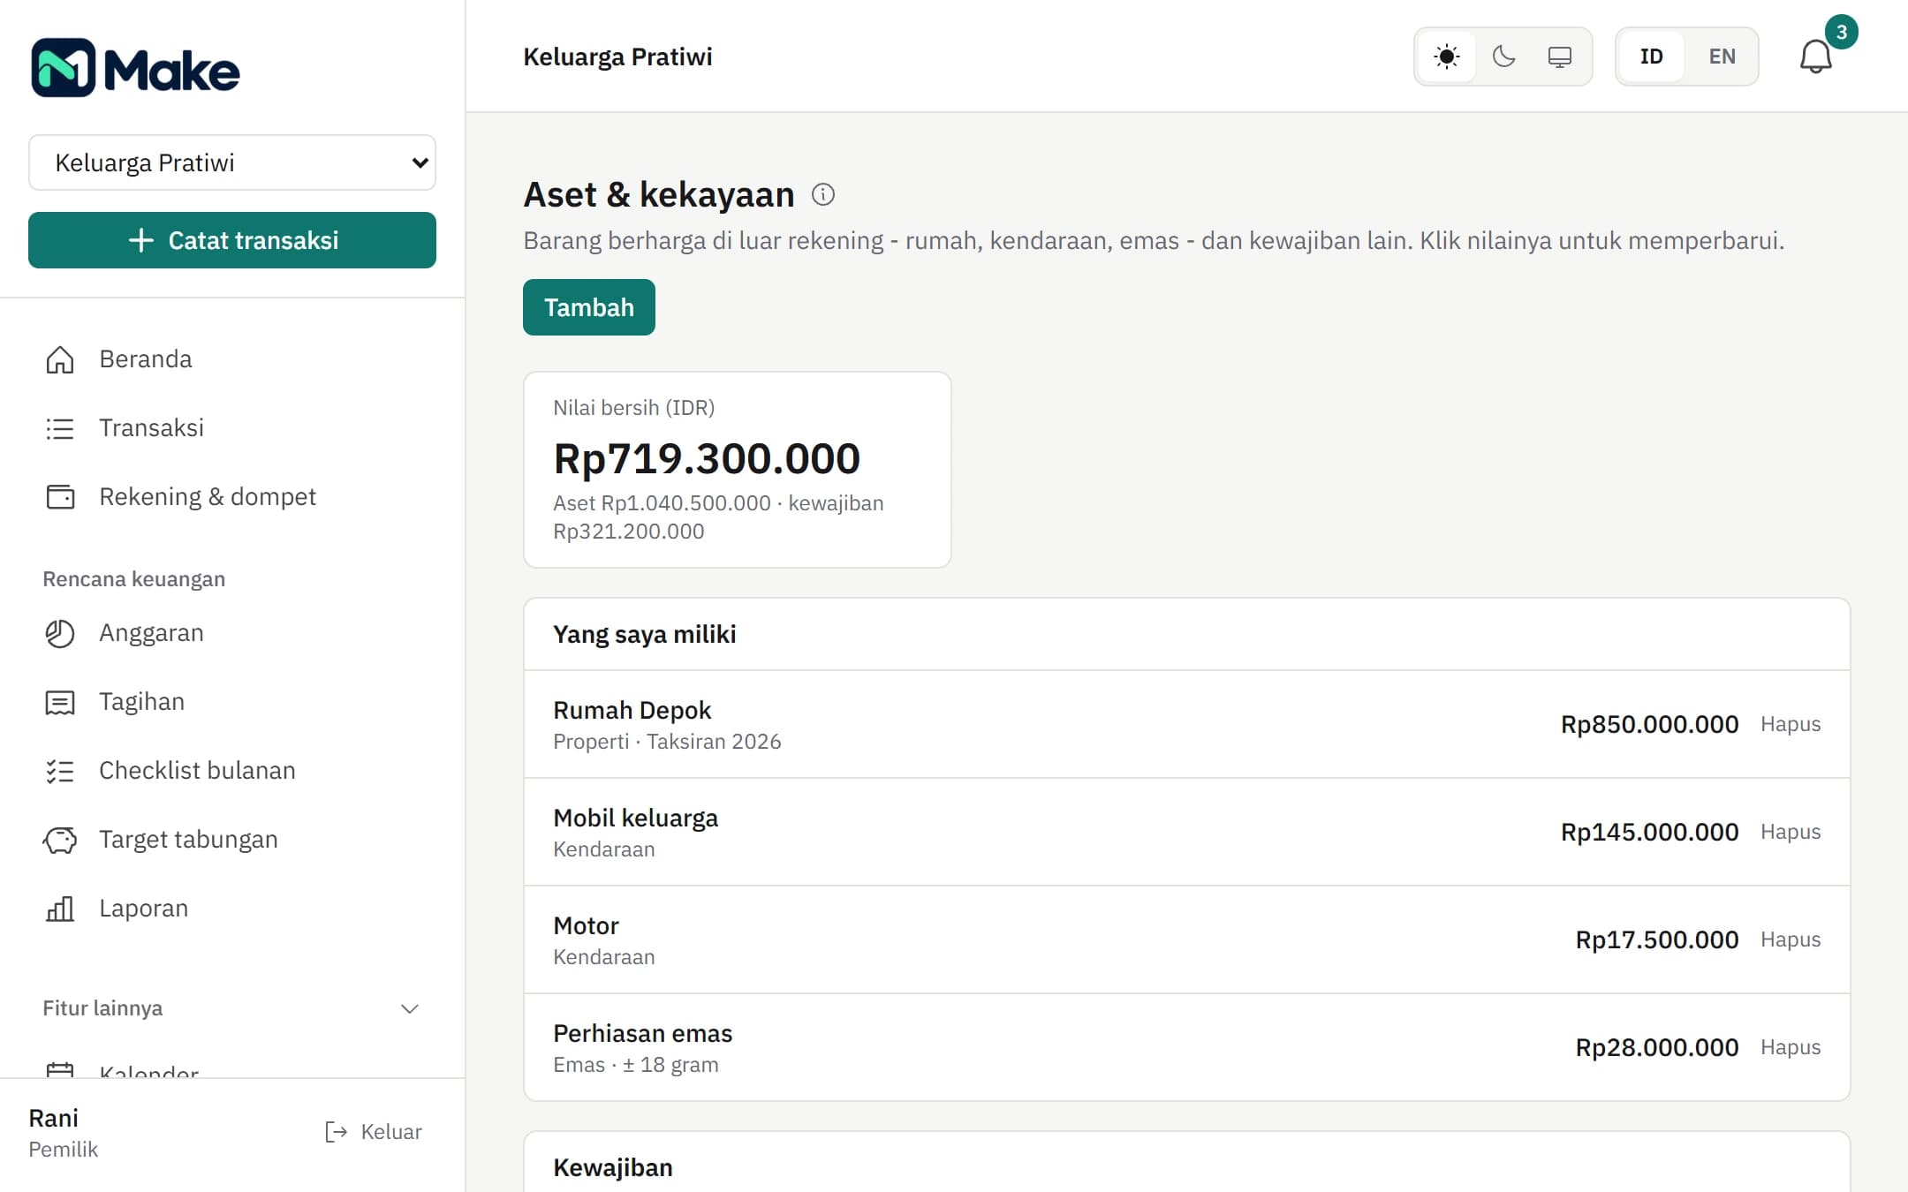This screenshot has height=1192, width=1908.
Task: Click the info icon beside Aset & kekayaan
Action: pyautogui.click(x=823, y=194)
